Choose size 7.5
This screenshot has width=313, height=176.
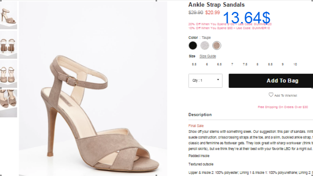245,64
